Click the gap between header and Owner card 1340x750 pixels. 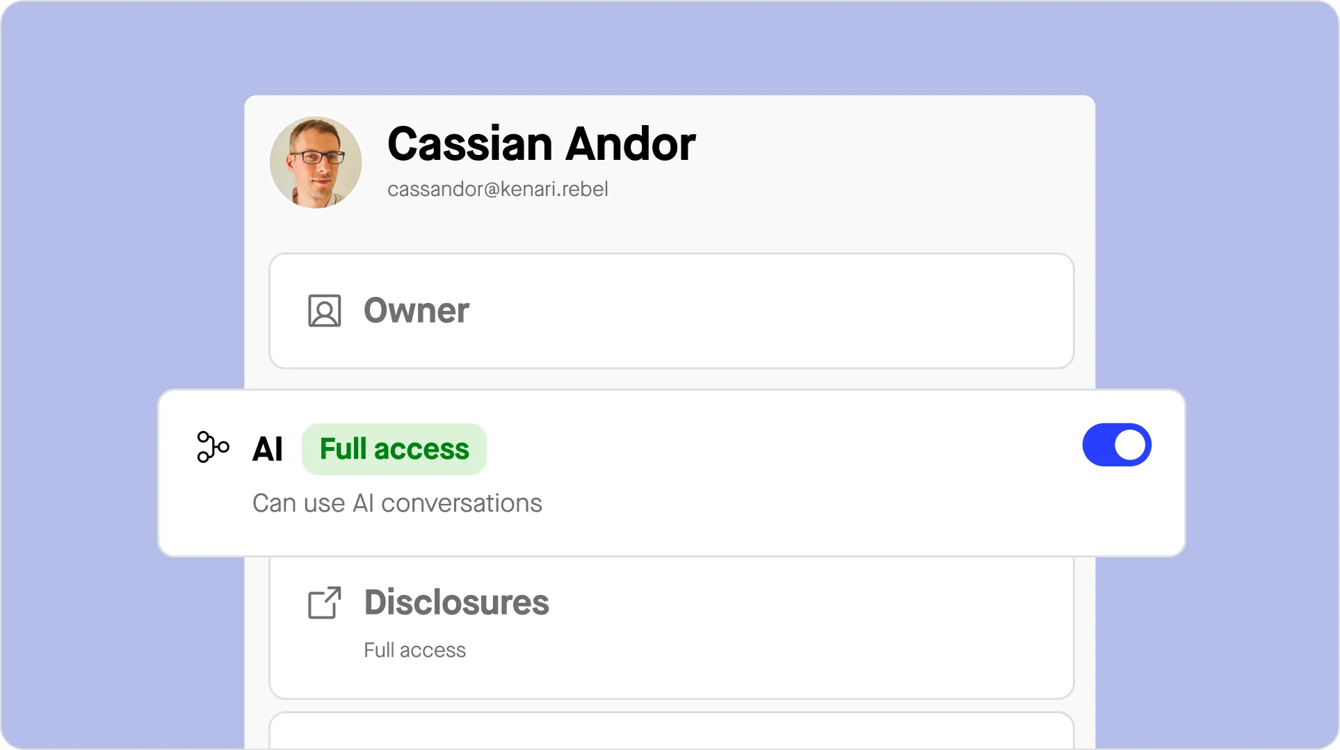click(671, 233)
